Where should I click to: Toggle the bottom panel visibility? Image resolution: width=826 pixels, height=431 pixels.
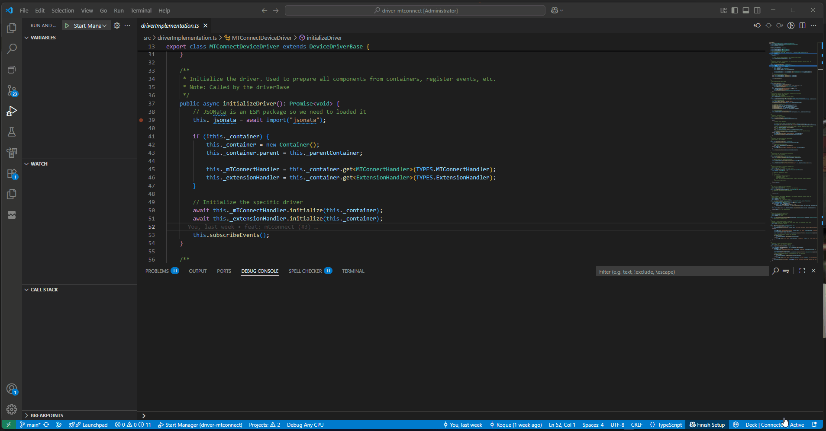click(746, 10)
